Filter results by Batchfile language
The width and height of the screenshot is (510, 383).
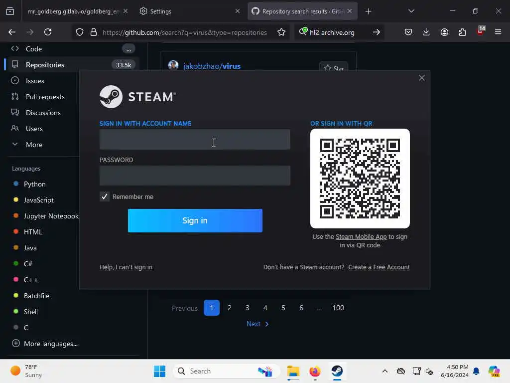click(36, 296)
